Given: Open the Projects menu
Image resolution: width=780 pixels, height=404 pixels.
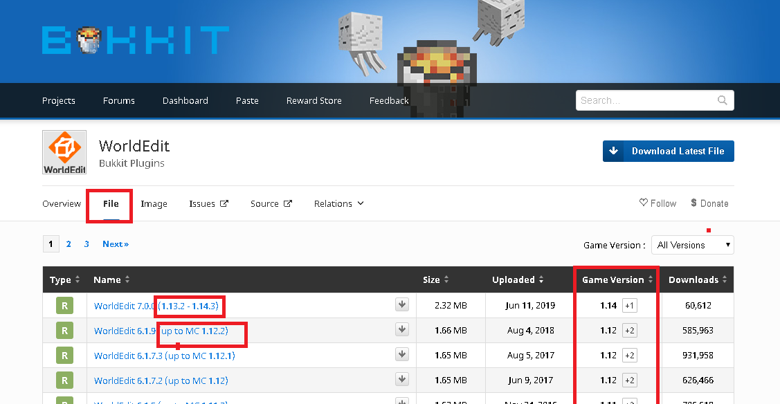Looking at the screenshot, I should tap(59, 100).
